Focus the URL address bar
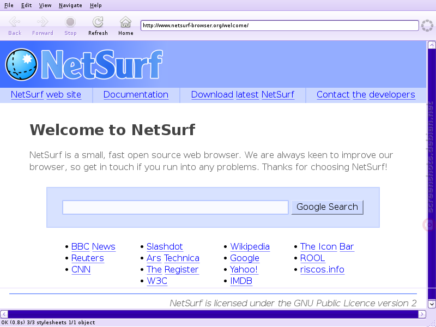Image resolution: width=436 pixels, height=327 pixels. coord(280,26)
